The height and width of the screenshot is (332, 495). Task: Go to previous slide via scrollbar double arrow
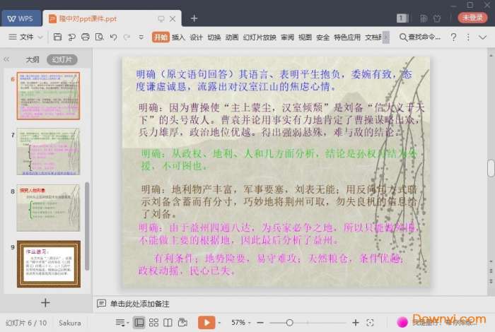click(491, 271)
